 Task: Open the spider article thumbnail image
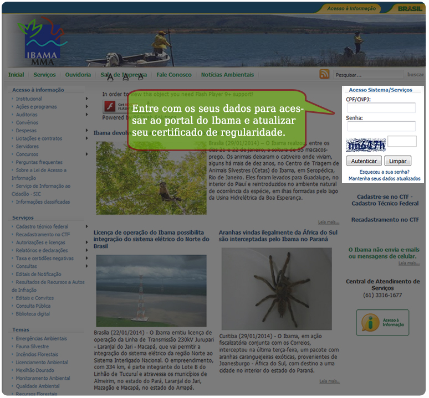tap(277, 288)
